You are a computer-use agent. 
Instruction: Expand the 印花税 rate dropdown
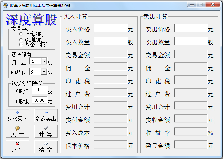[44, 72]
